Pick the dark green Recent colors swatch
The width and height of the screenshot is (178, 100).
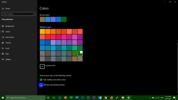tap(64, 19)
